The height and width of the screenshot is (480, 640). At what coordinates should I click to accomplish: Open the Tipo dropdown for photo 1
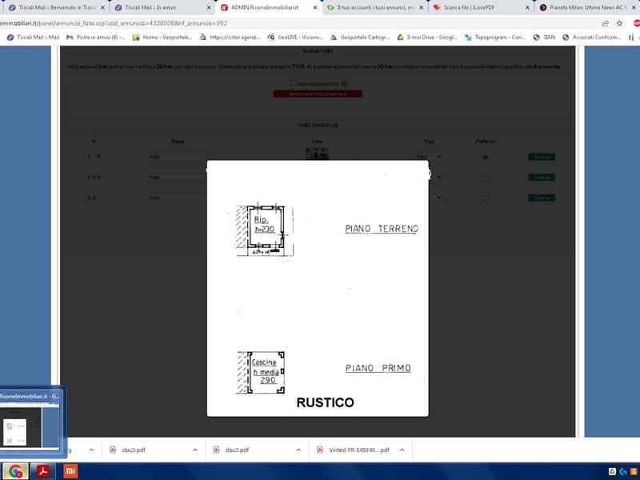[x=433, y=157]
